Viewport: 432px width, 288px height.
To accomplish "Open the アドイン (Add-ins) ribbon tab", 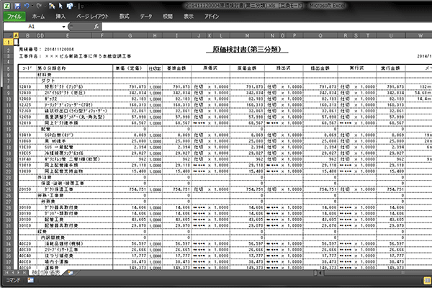I will click(212, 17).
